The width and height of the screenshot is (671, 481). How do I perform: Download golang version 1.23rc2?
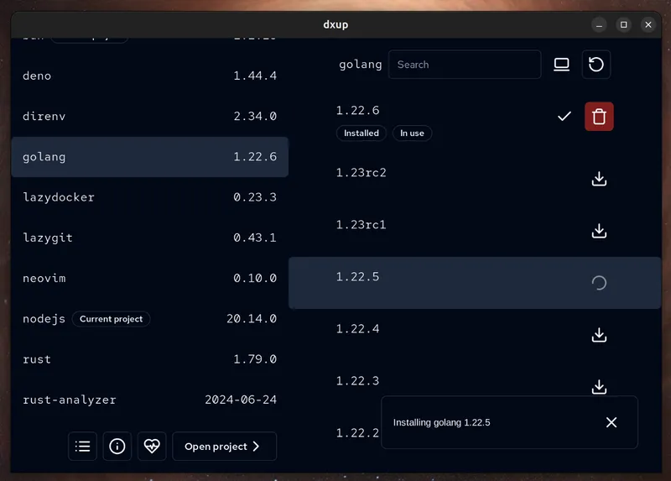(599, 179)
